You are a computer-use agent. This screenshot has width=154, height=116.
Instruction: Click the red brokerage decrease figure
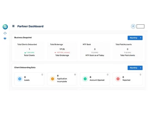(62, 53)
